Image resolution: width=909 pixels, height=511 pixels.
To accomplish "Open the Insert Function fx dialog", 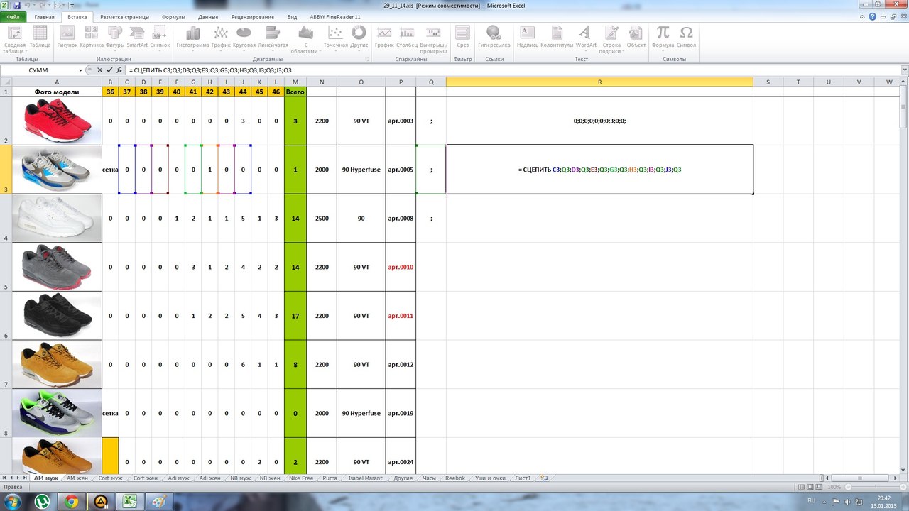I will point(119,70).
